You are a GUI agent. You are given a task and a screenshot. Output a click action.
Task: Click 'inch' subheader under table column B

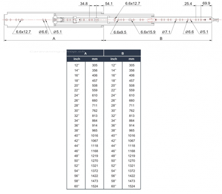click(x=114, y=59)
